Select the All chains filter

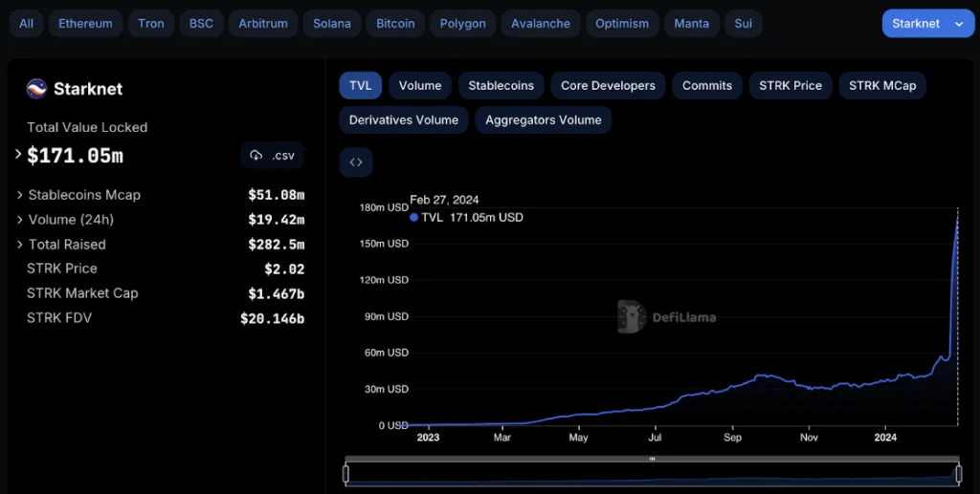point(26,24)
